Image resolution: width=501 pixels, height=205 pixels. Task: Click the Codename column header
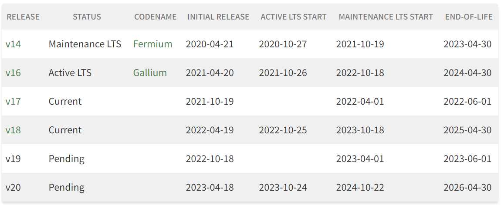pos(155,17)
